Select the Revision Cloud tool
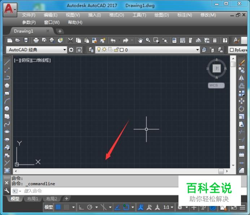Viewport: 250px width, 215px height. [7, 117]
